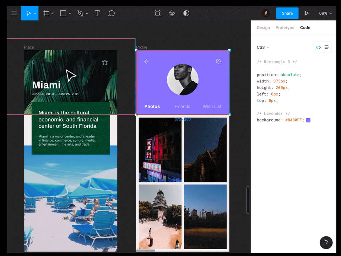341x256 pixels.
Task: Select the Comment tool
Action: (x=111, y=13)
